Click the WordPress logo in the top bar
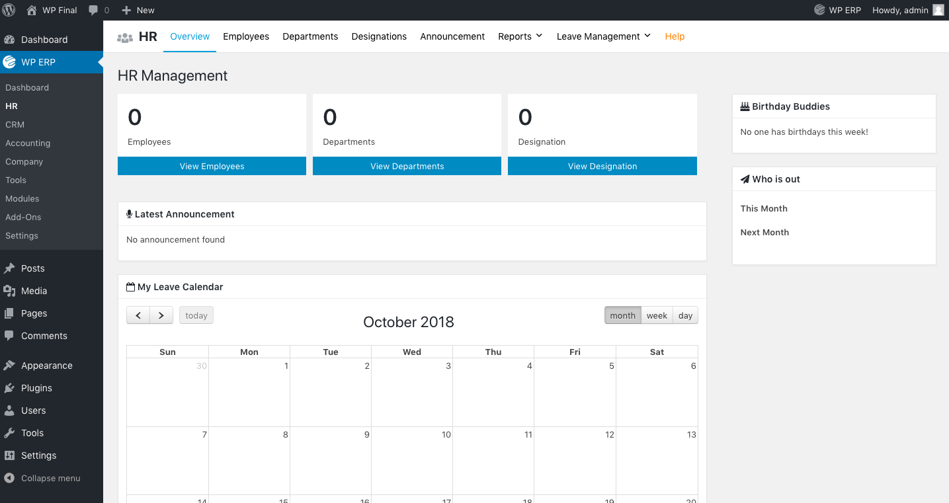 click(9, 10)
